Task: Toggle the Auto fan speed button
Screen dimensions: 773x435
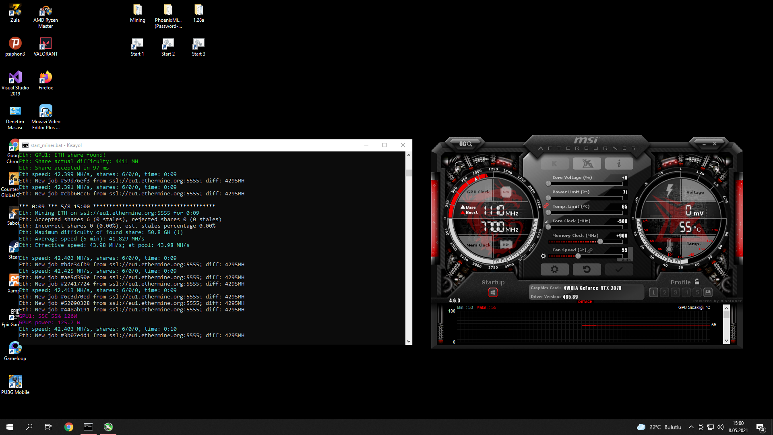Action: (626, 260)
